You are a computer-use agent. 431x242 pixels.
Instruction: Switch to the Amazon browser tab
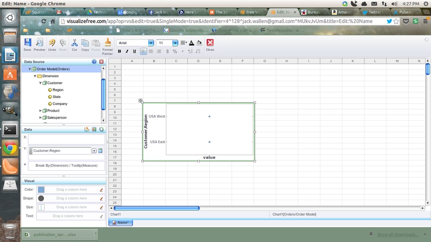(344, 12)
